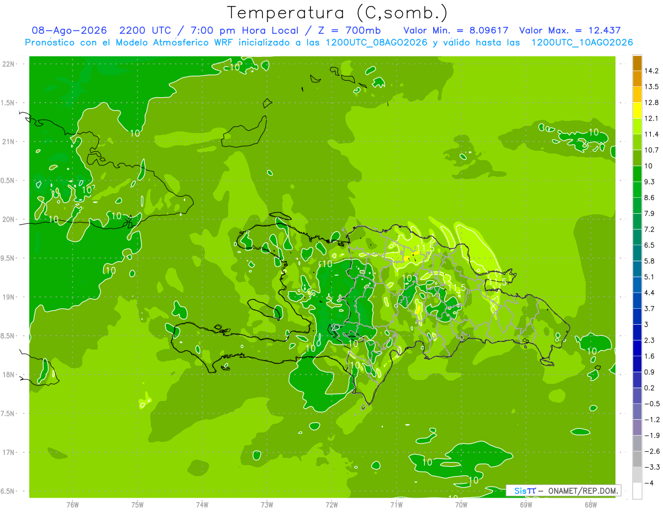Click the '68W' longitude label
663x512 pixels.
click(x=591, y=504)
